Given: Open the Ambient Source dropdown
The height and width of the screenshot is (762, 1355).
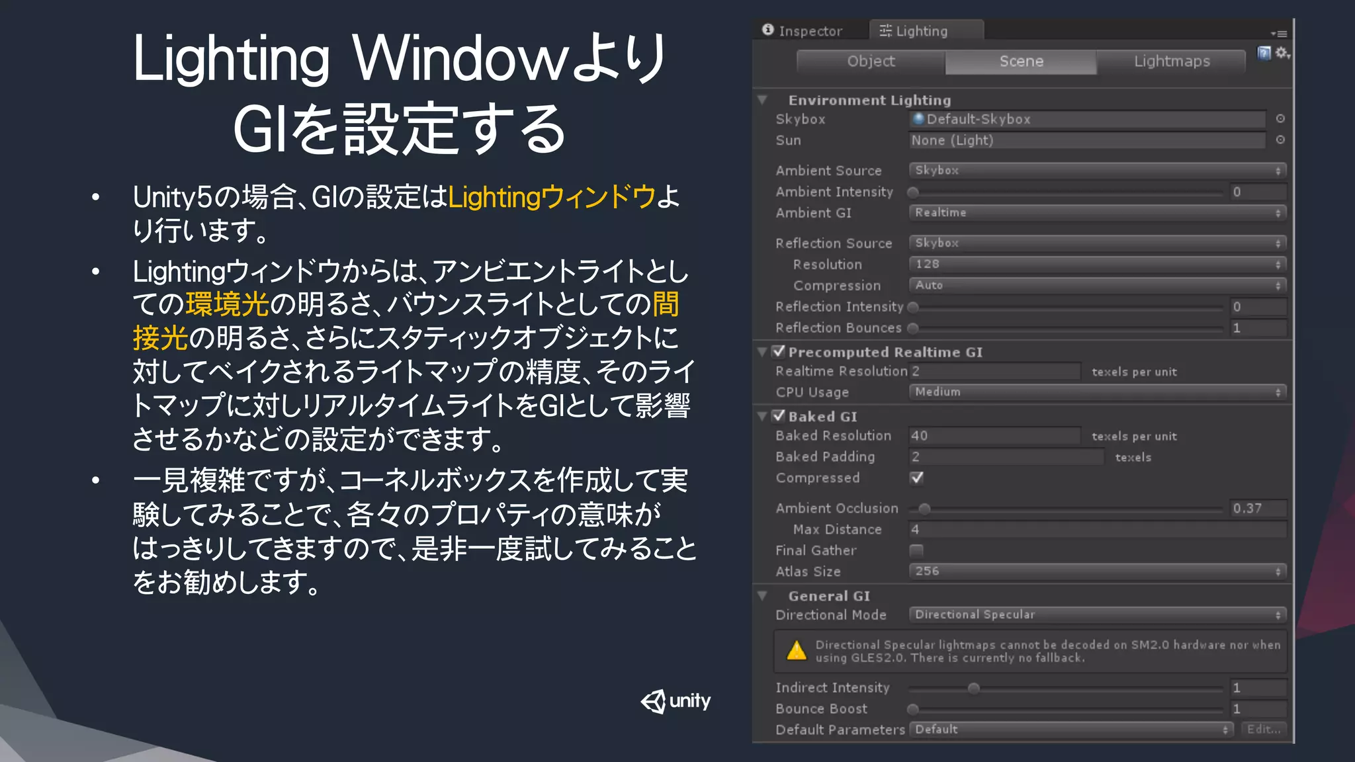Looking at the screenshot, I should coord(1098,170).
